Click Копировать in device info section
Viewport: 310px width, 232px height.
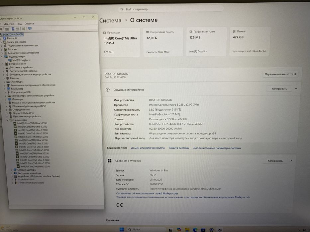[279, 89]
